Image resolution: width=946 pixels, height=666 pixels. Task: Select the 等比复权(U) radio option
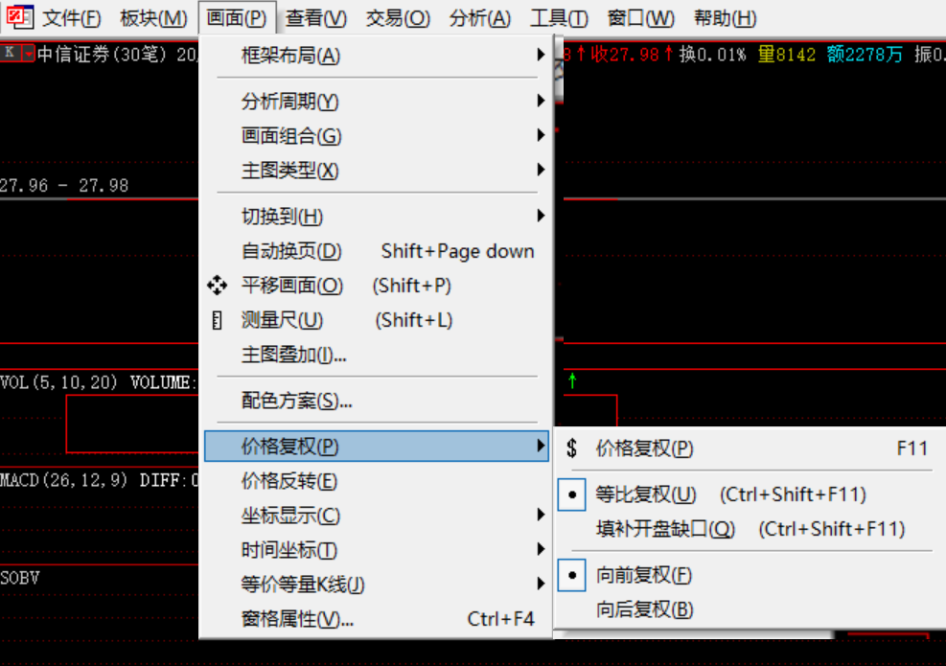(749, 494)
